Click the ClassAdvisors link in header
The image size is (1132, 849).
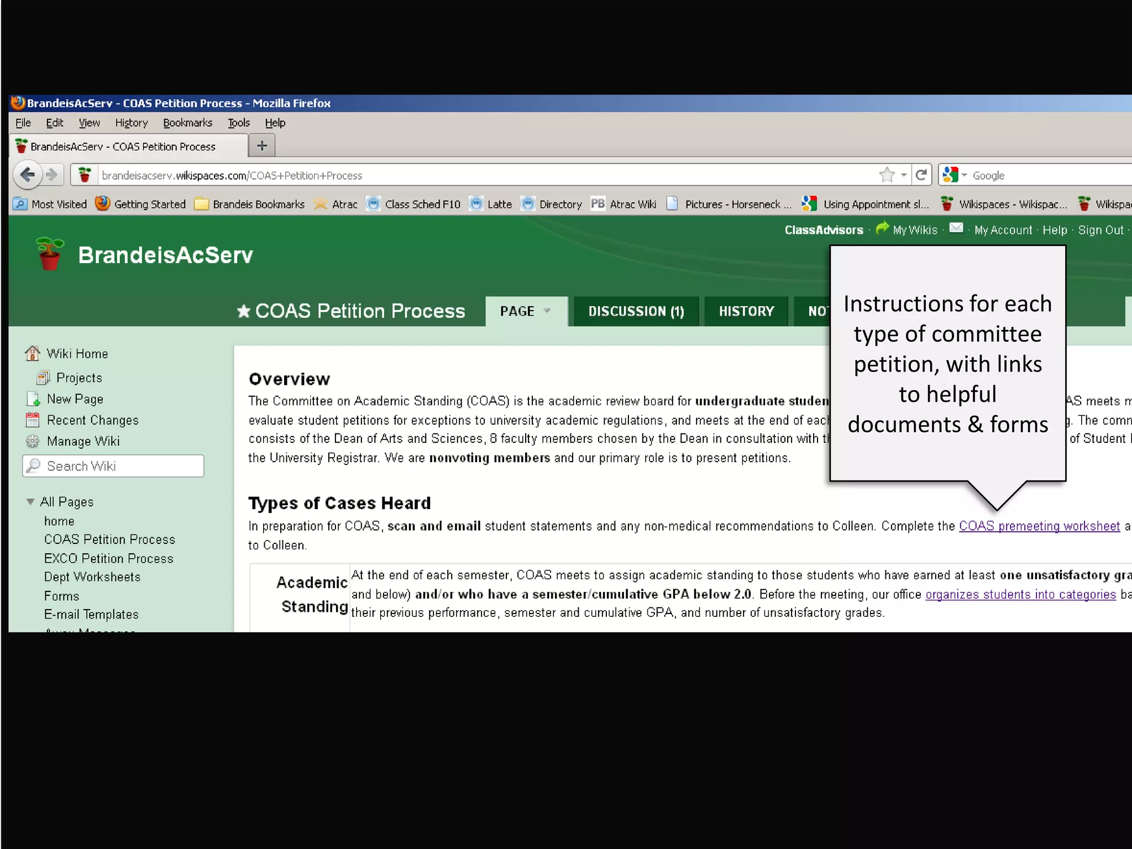(x=824, y=230)
